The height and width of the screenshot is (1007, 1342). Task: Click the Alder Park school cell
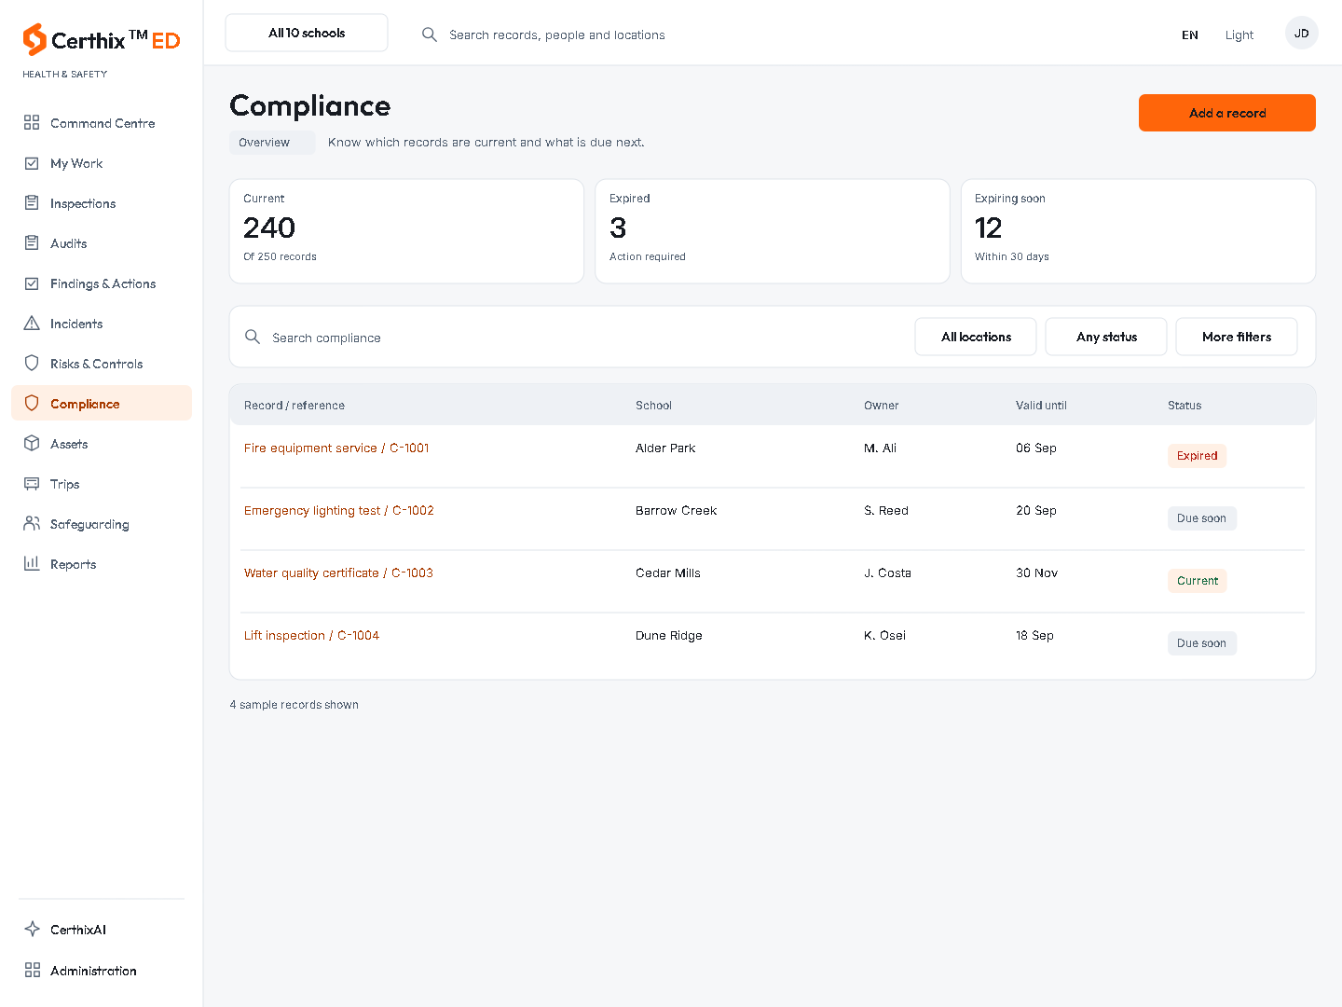[665, 448]
